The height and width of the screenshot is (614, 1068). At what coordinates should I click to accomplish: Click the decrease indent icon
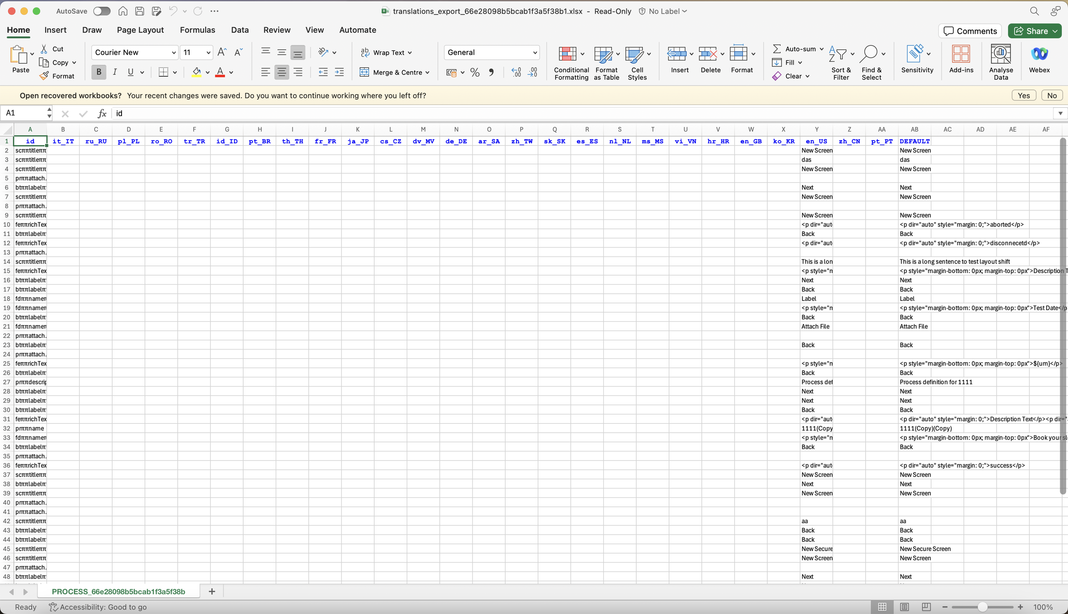(323, 73)
